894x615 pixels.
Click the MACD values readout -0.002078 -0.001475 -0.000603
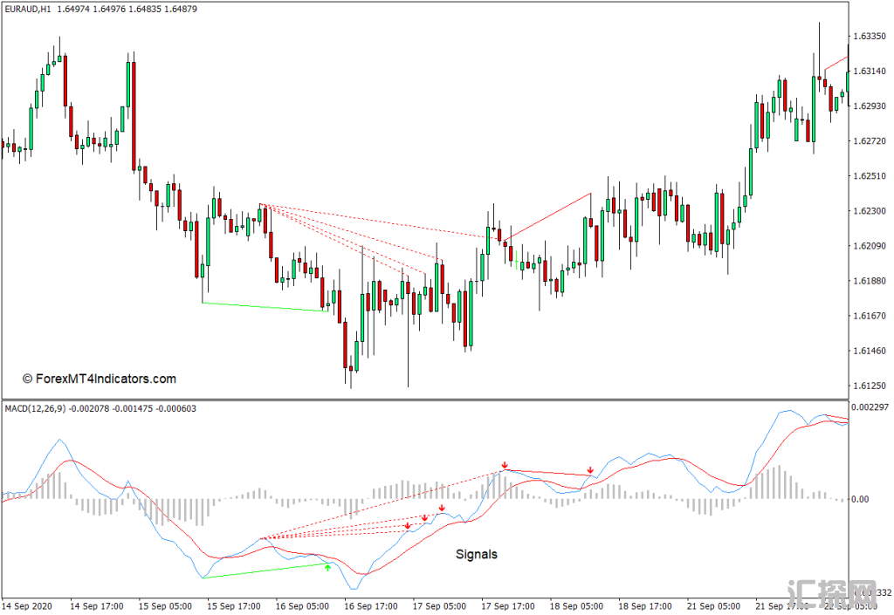(x=133, y=408)
